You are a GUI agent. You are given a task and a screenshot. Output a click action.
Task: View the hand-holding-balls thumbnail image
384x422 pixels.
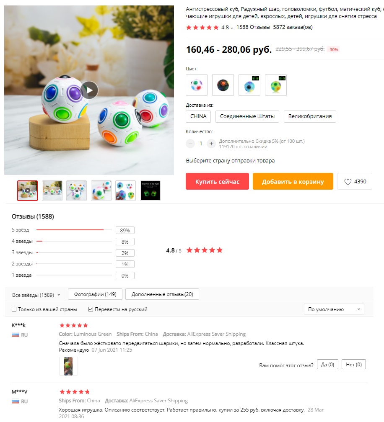coord(126,190)
